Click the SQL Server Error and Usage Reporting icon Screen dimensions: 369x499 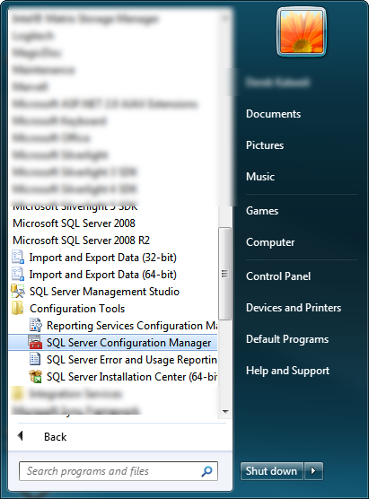click(35, 359)
